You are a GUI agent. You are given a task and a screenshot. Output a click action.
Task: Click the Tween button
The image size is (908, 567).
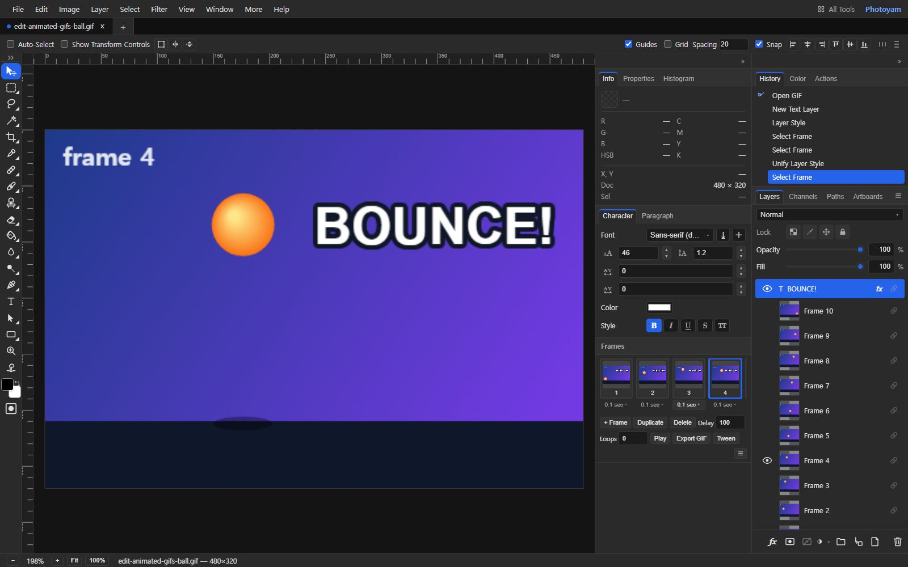(726, 438)
